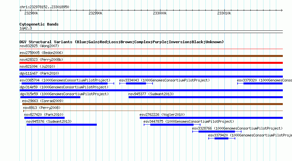This screenshot has height=161, width=292.
Task: Open the nsv945377 (Sudmant2013) label
Action: 151,94
